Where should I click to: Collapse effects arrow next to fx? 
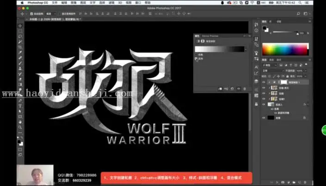coord(308,104)
